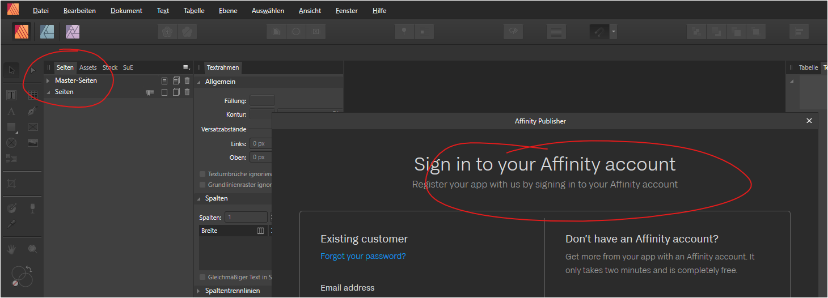Open the Bearbeiten menu

pyautogui.click(x=79, y=11)
